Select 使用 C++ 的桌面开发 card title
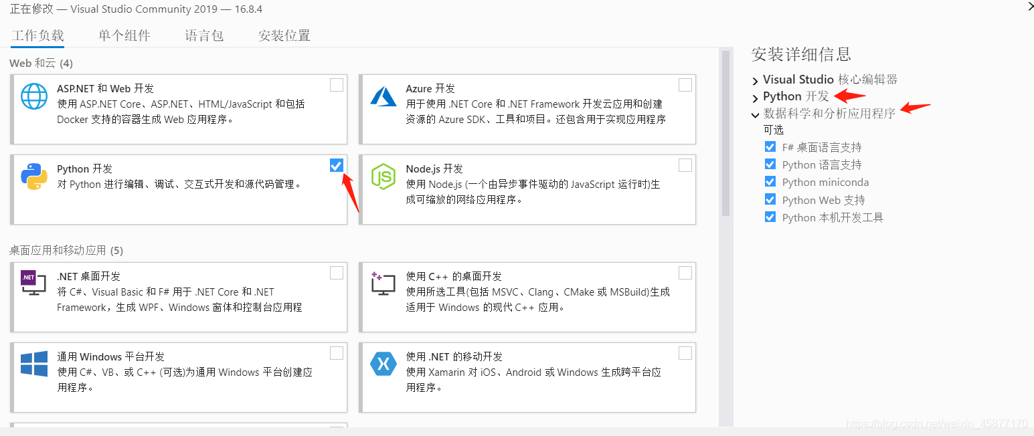Viewport: 1034px width, 436px height. [x=454, y=276]
